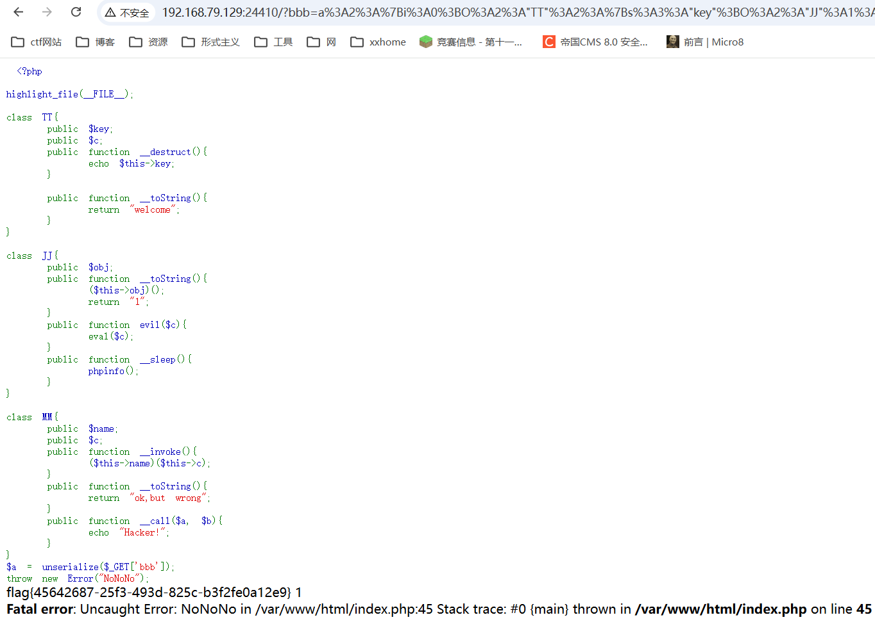Click the __sleep() function line

coord(119,359)
